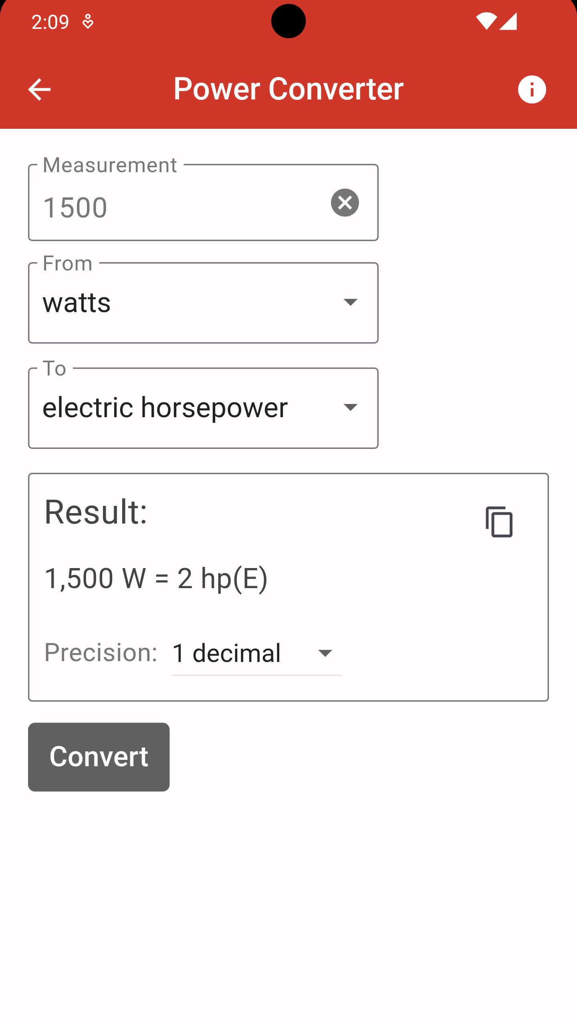Open the From dropdown arrow

[x=350, y=302]
